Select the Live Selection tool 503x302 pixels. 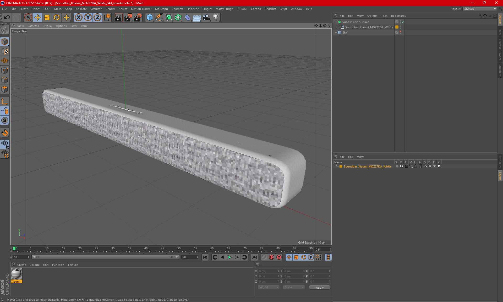(28, 17)
